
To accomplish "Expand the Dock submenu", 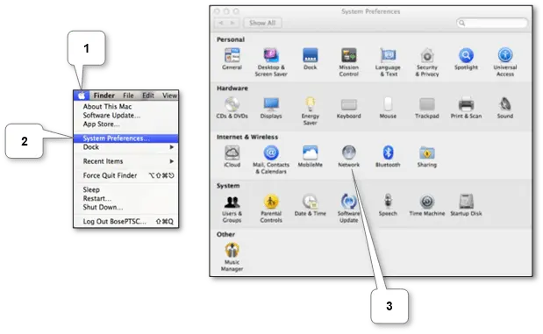I will [126, 147].
